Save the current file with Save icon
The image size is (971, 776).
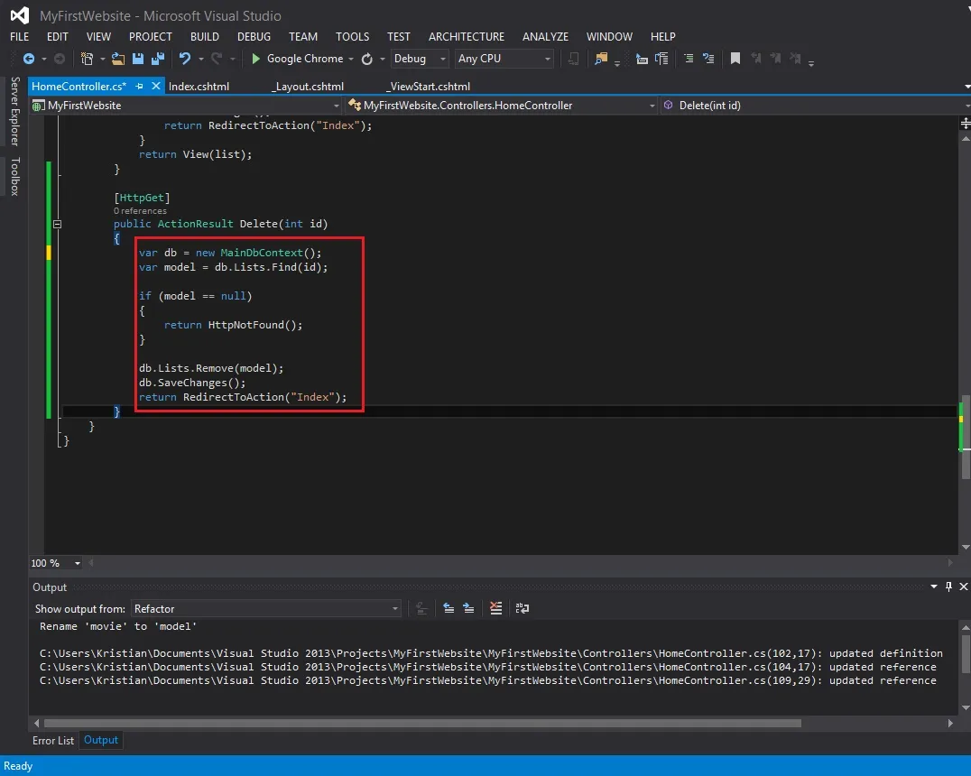[x=138, y=59]
